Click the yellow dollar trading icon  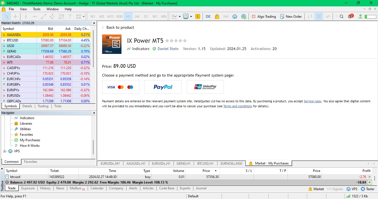(198, 17)
